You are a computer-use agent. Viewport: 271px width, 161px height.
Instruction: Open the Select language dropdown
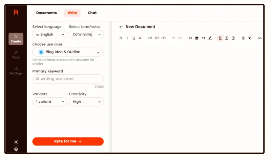point(49,34)
